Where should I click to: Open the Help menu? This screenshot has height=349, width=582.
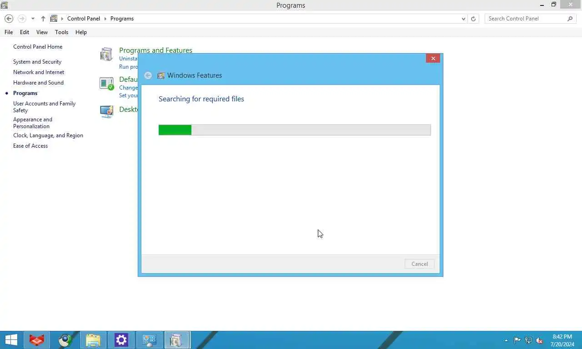point(81,32)
